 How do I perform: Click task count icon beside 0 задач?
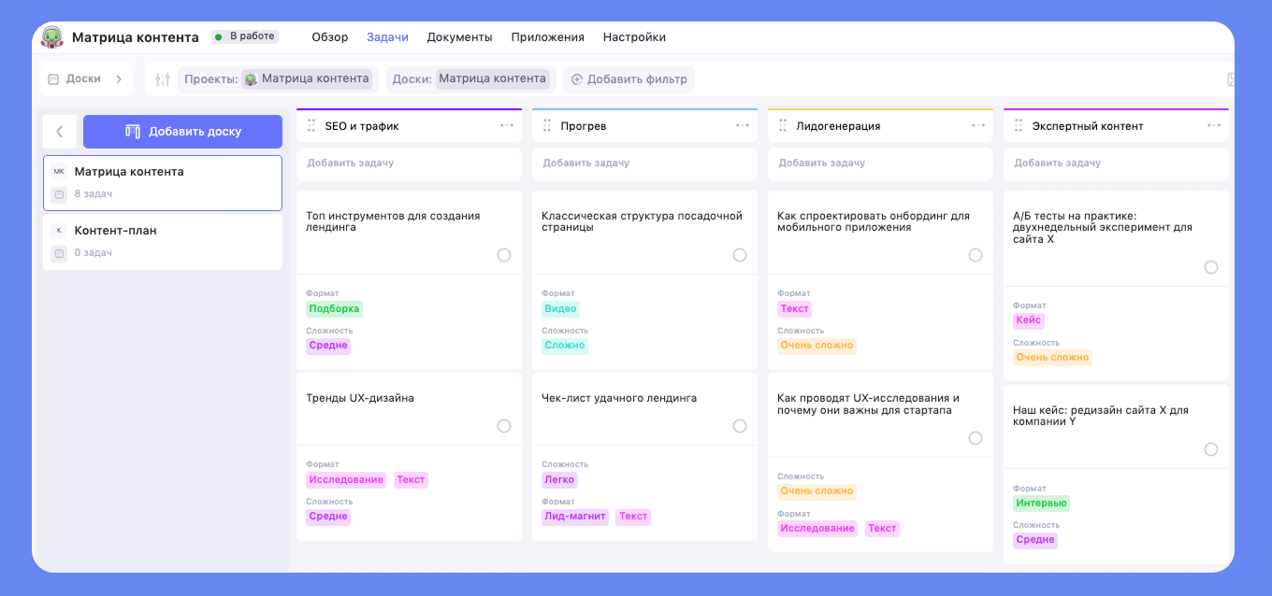coord(59,253)
